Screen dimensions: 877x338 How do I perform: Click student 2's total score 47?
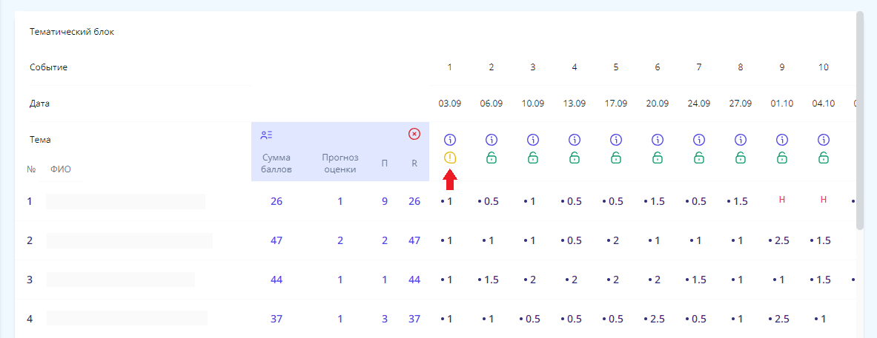pos(277,240)
